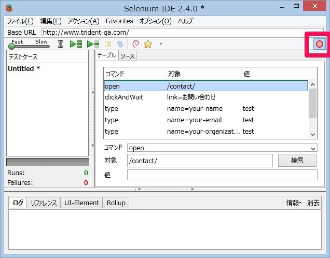Click the step icon in the toolbar
This screenshot has height=258, width=330.
120,45
